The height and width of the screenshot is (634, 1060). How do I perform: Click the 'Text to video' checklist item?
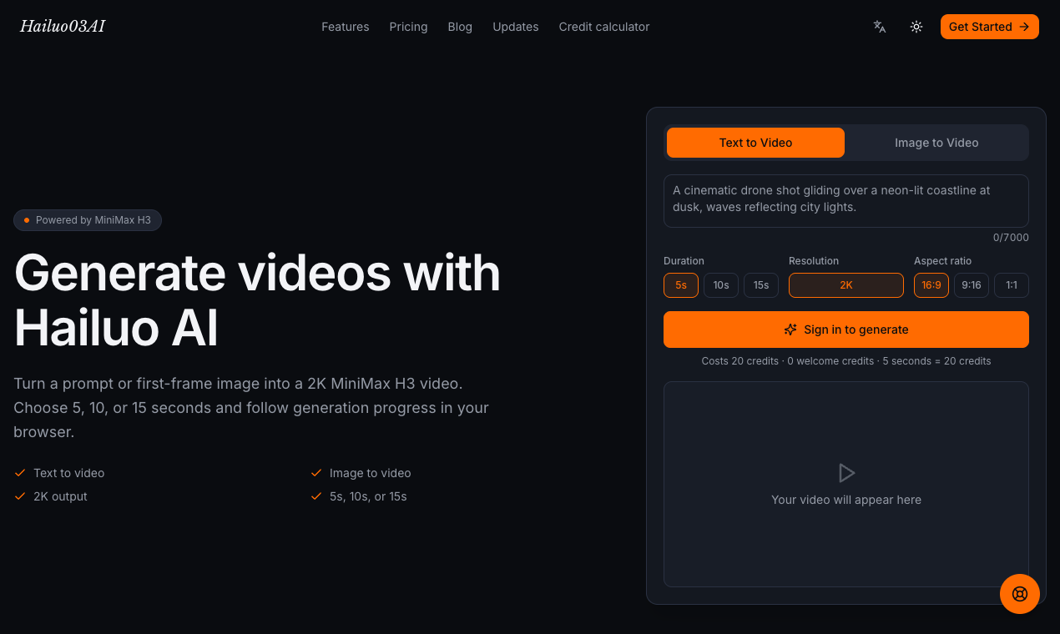59,473
